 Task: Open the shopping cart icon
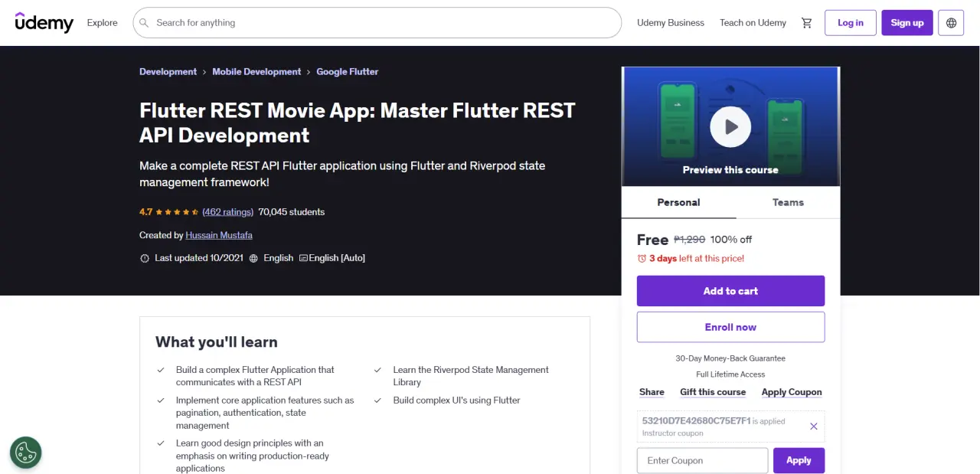coord(806,23)
